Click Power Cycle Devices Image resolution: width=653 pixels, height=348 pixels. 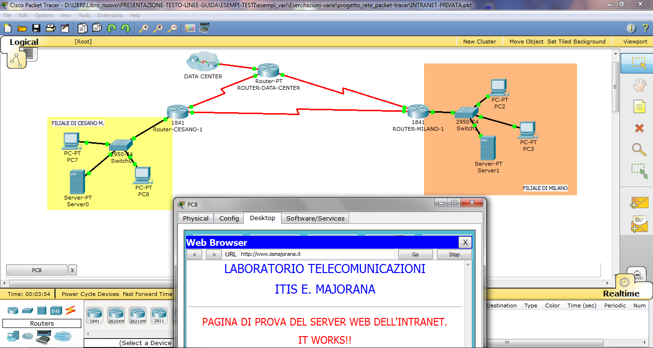tap(90, 294)
